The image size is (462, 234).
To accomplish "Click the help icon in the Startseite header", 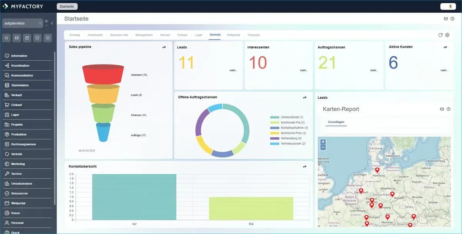I will (x=453, y=18).
